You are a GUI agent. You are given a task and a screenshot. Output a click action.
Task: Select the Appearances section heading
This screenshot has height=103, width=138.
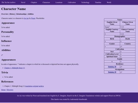point(8,60)
